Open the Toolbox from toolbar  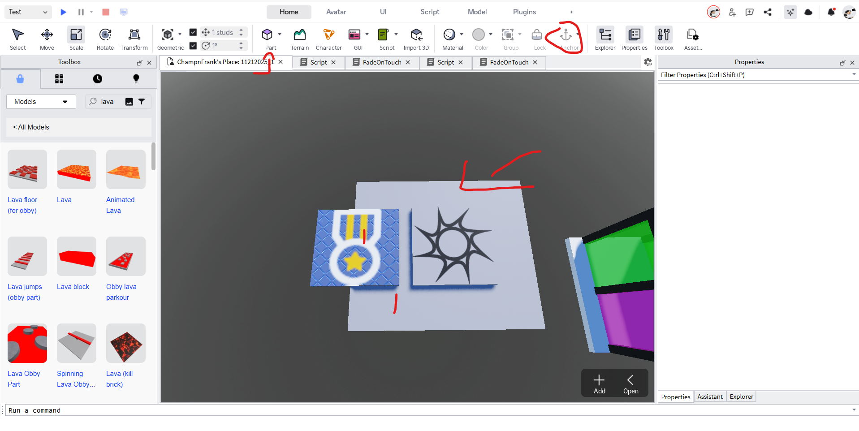(x=664, y=39)
